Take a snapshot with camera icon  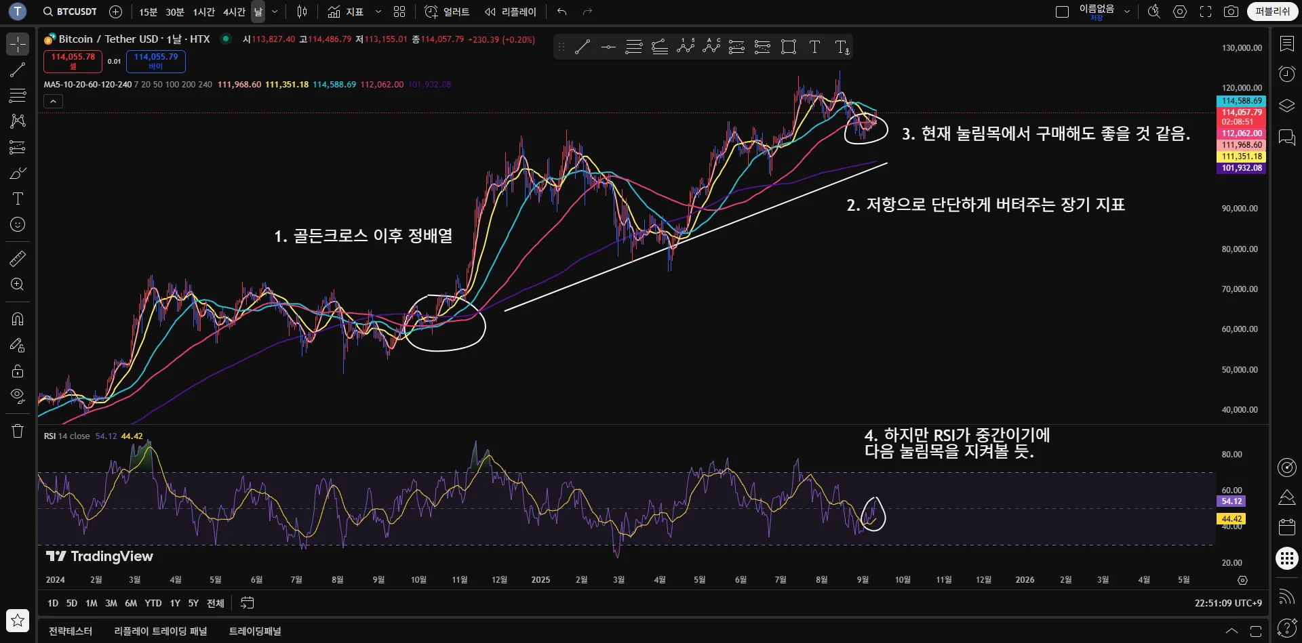1231,12
